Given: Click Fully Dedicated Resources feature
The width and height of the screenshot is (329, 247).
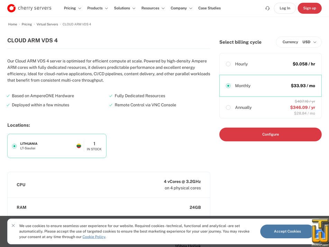Looking at the screenshot, I should coord(140,96).
